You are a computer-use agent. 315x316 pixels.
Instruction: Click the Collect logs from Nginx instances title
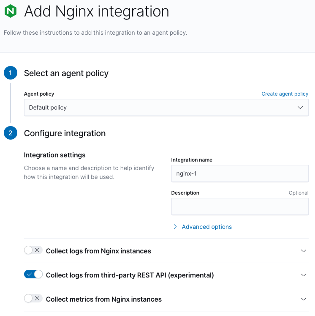98,251
